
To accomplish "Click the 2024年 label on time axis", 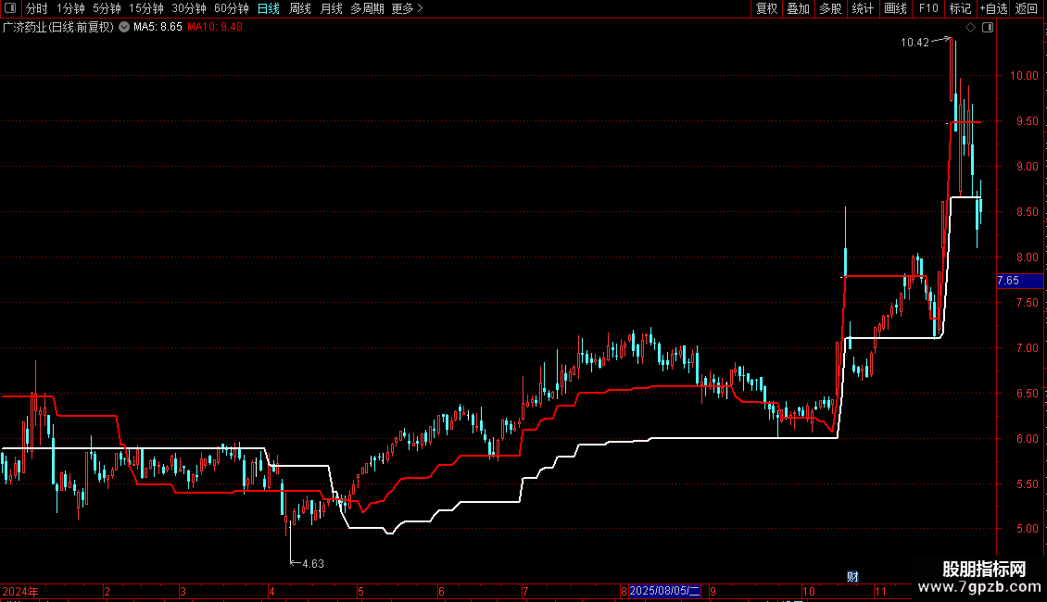I will tap(20, 592).
